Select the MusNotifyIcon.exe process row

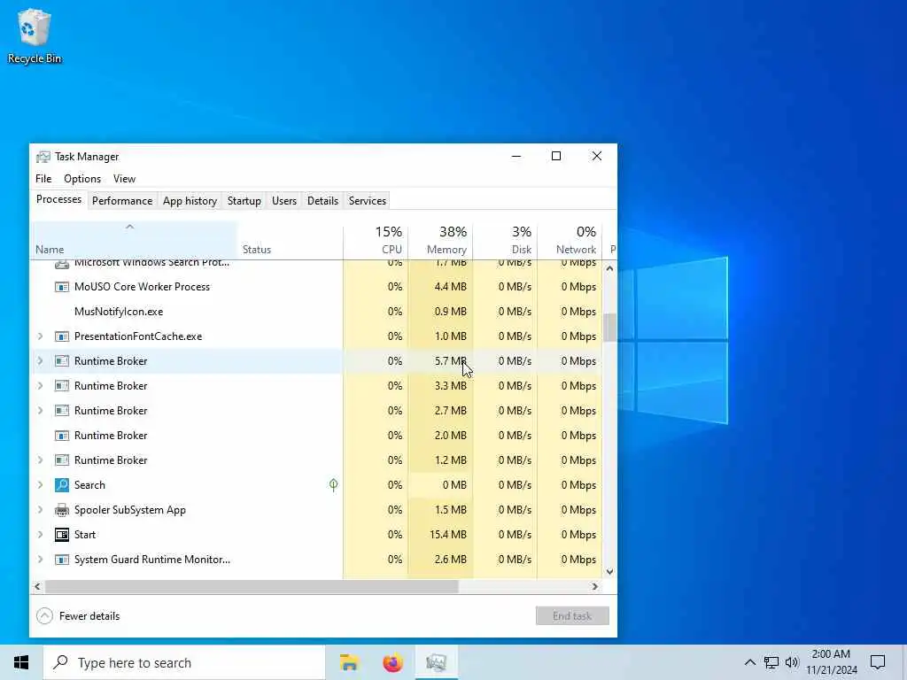[x=316, y=312]
